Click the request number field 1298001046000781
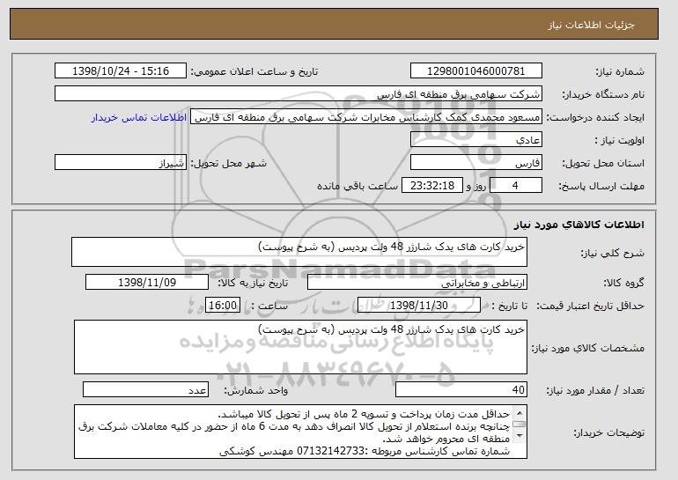The height and width of the screenshot is (480, 678). (x=476, y=71)
